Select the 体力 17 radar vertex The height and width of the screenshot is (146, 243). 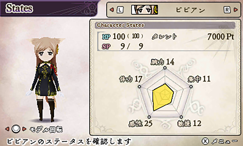(x=139, y=87)
